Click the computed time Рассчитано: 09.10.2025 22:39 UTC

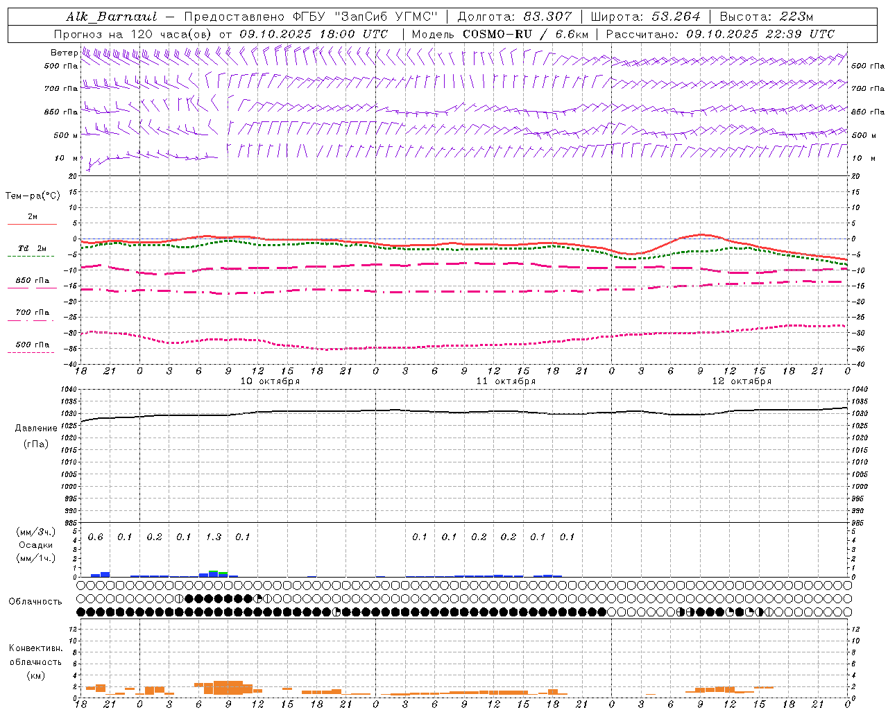[x=719, y=34]
